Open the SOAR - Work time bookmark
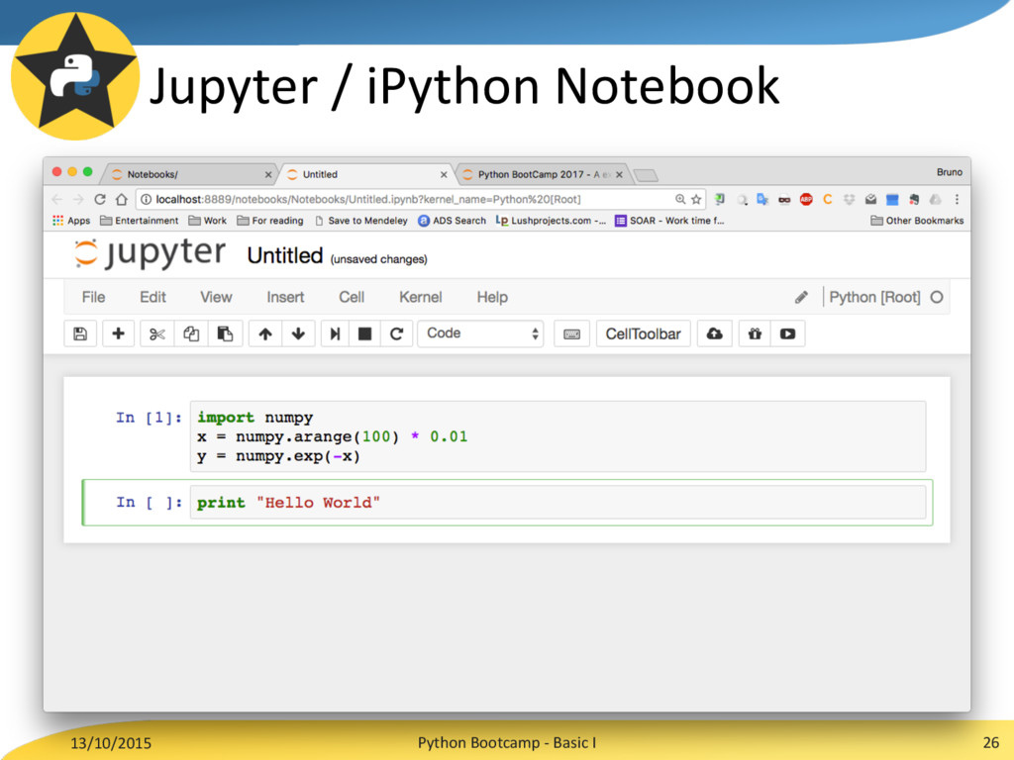This screenshot has height=760, width=1014. 669,221
